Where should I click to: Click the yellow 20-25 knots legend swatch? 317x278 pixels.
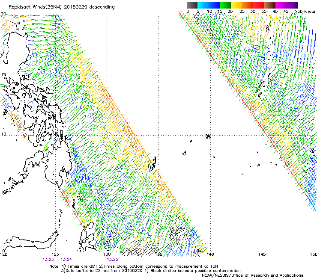pyautogui.click(x=236, y=5)
